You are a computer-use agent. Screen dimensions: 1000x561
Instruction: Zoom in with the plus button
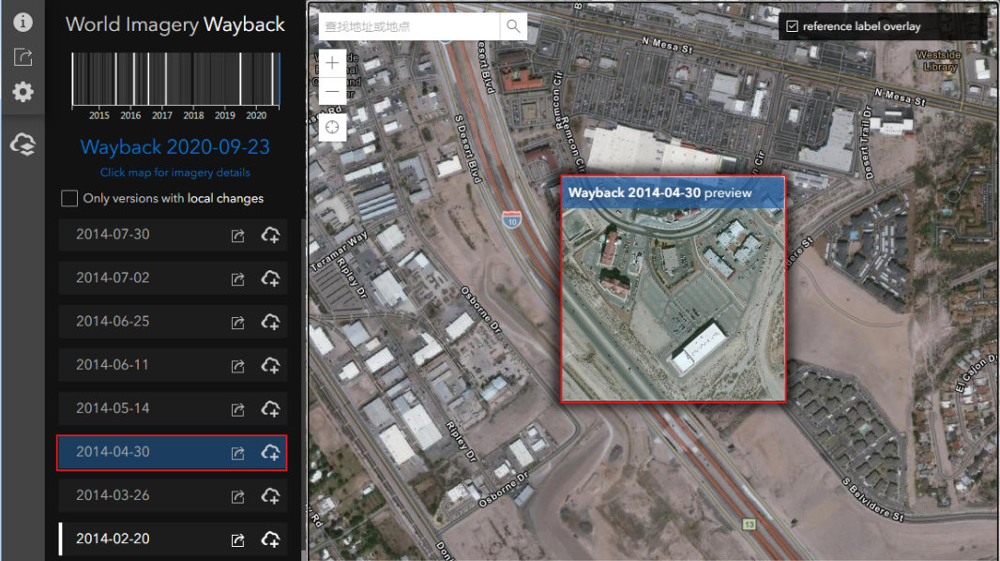[332, 63]
